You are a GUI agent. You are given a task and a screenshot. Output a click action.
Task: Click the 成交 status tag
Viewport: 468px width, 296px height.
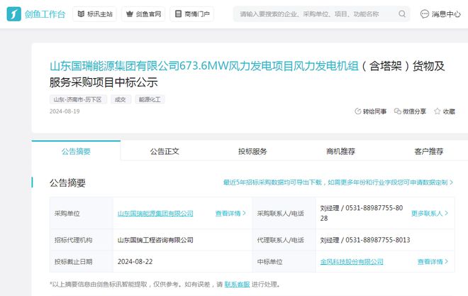click(121, 99)
